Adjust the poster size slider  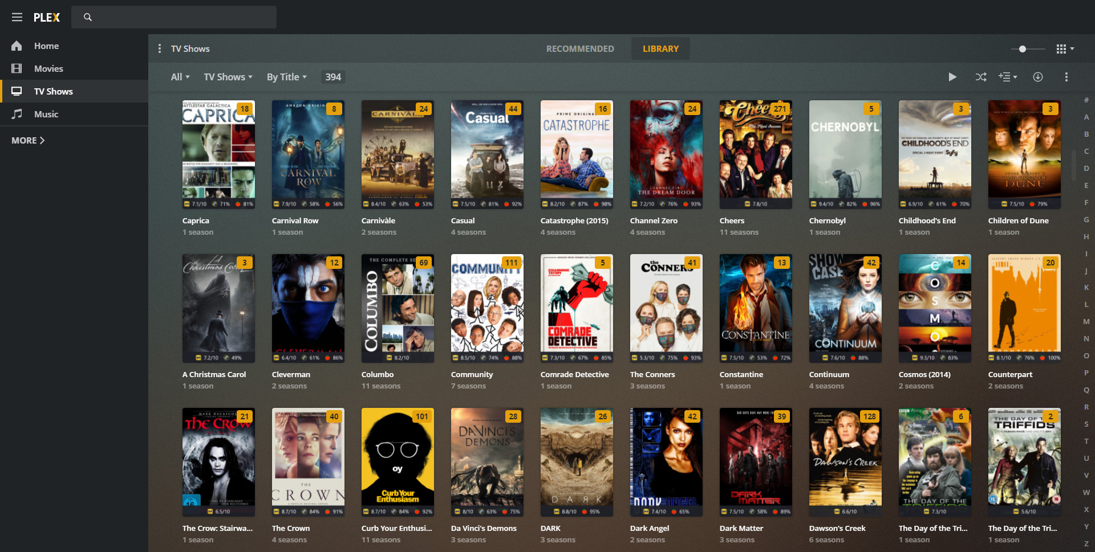tap(1023, 49)
